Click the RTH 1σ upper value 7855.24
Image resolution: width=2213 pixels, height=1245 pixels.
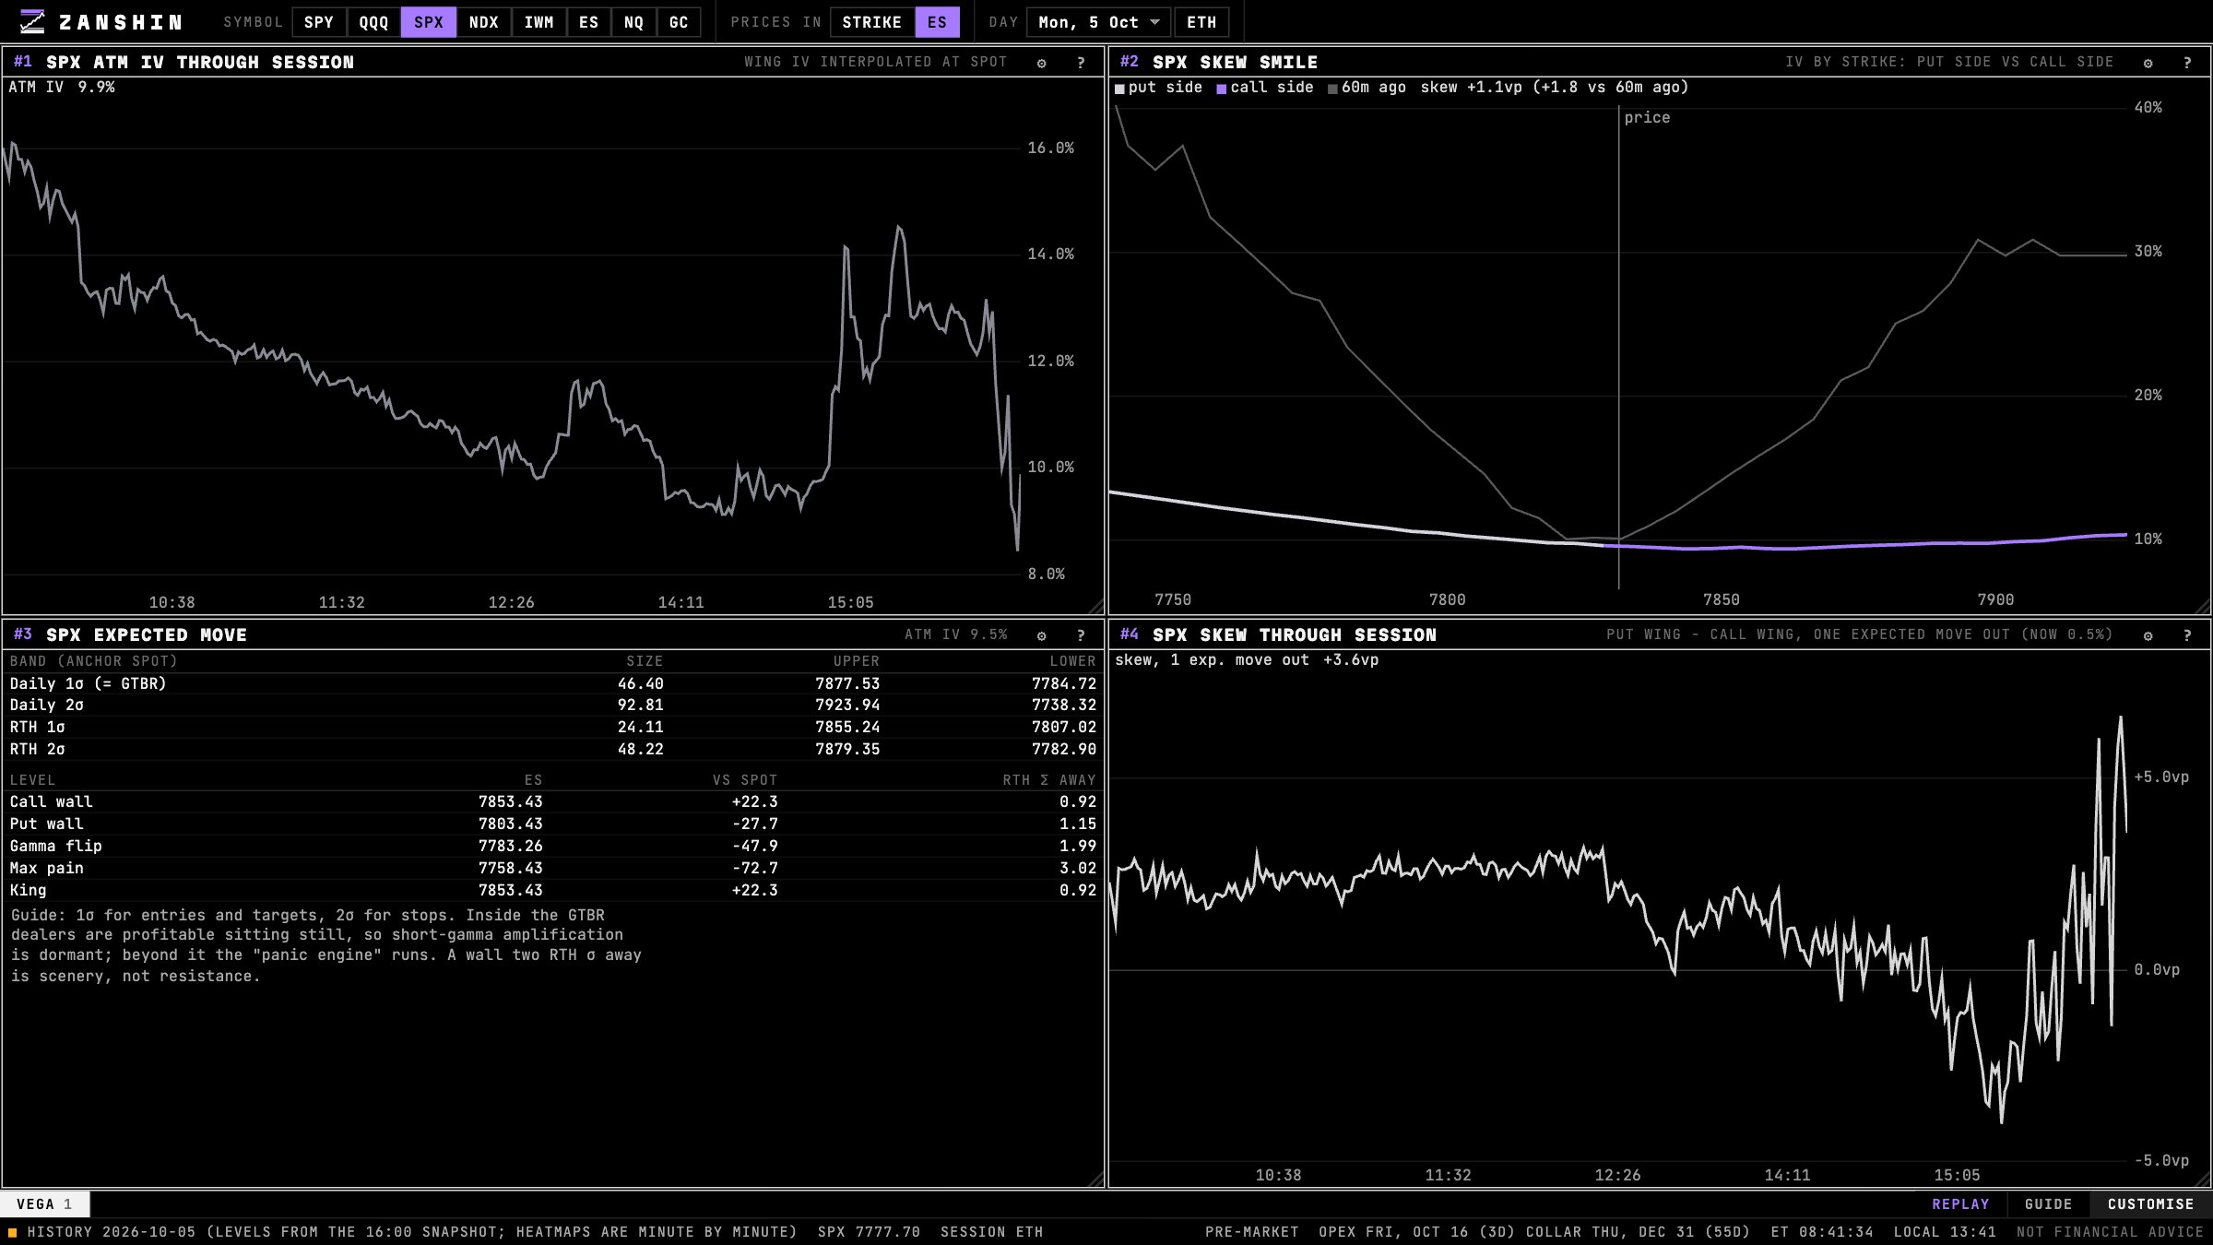point(847,728)
